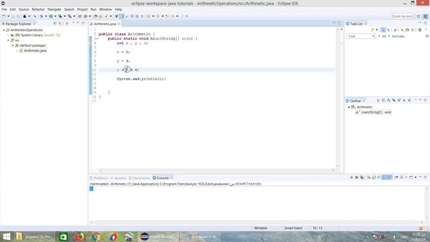430x242 pixels.
Task: Click the line with System.out.println(z)
Action: click(x=141, y=79)
